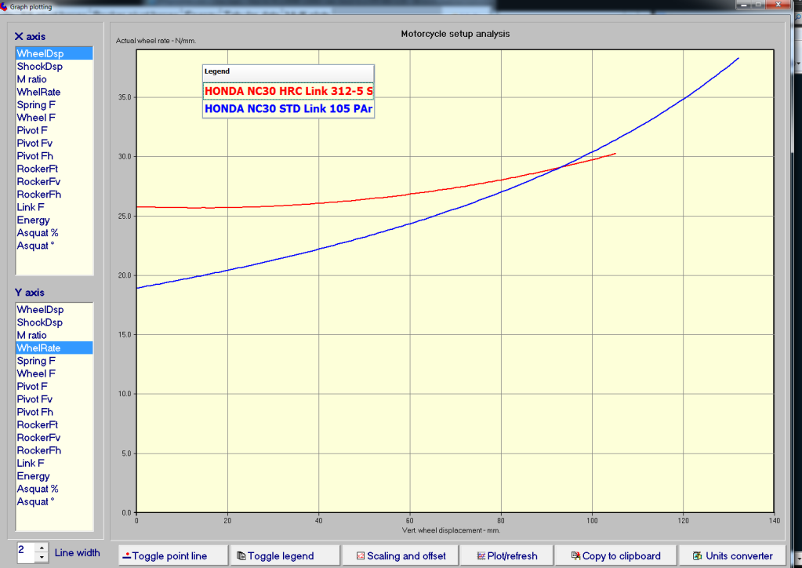
Task: Minimize the Graph plotting window
Action: (744, 5)
